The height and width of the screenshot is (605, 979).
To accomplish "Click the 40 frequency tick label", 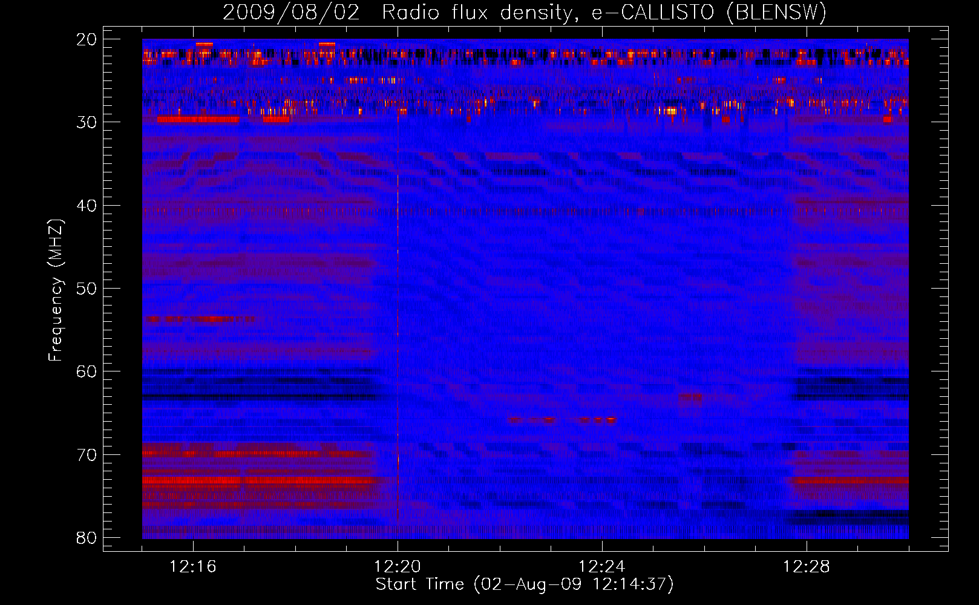I will 87,206.
